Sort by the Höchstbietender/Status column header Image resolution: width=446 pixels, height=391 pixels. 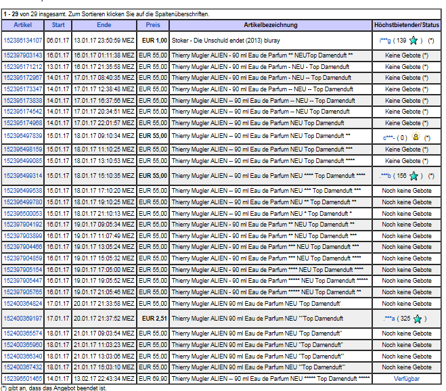coord(407,25)
